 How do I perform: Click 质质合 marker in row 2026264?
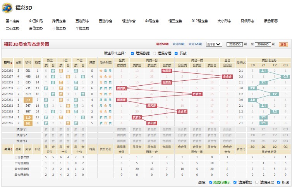coord(137,118)
